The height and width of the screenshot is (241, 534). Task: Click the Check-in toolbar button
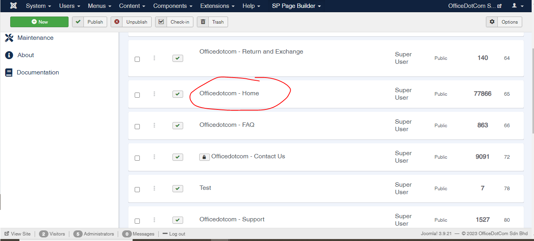(174, 22)
